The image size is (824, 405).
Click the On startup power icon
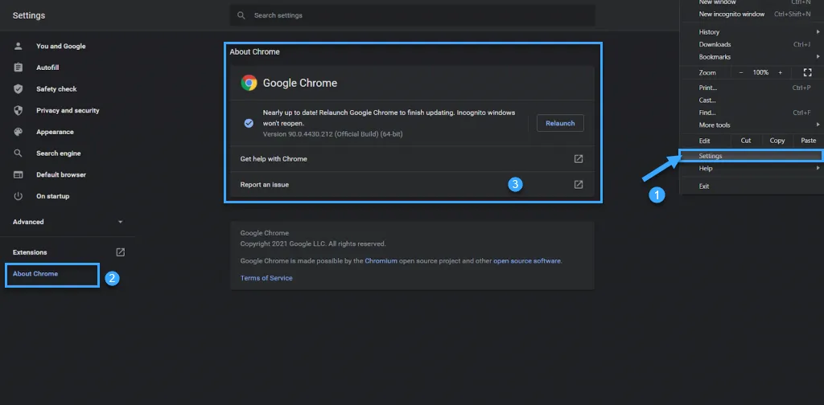(18, 196)
